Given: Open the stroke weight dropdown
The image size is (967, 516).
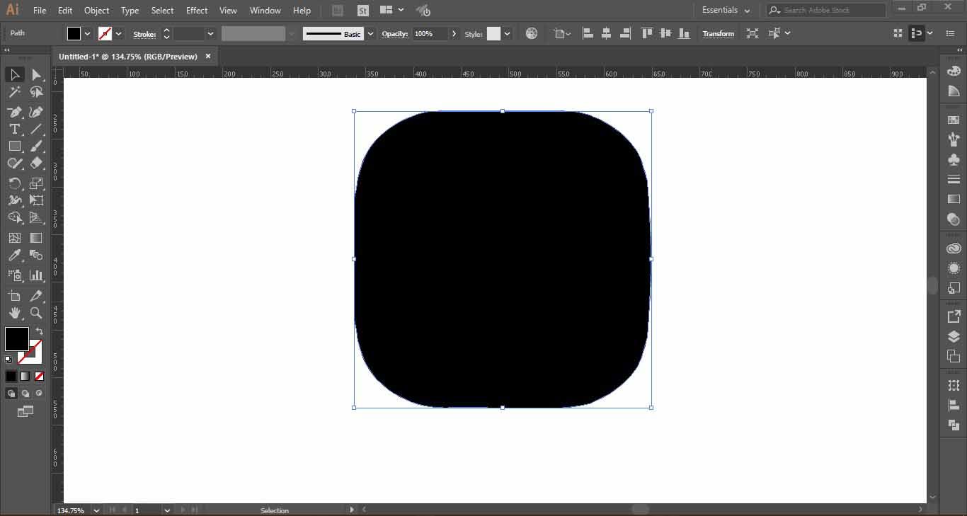Looking at the screenshot, I should [210, 33].
